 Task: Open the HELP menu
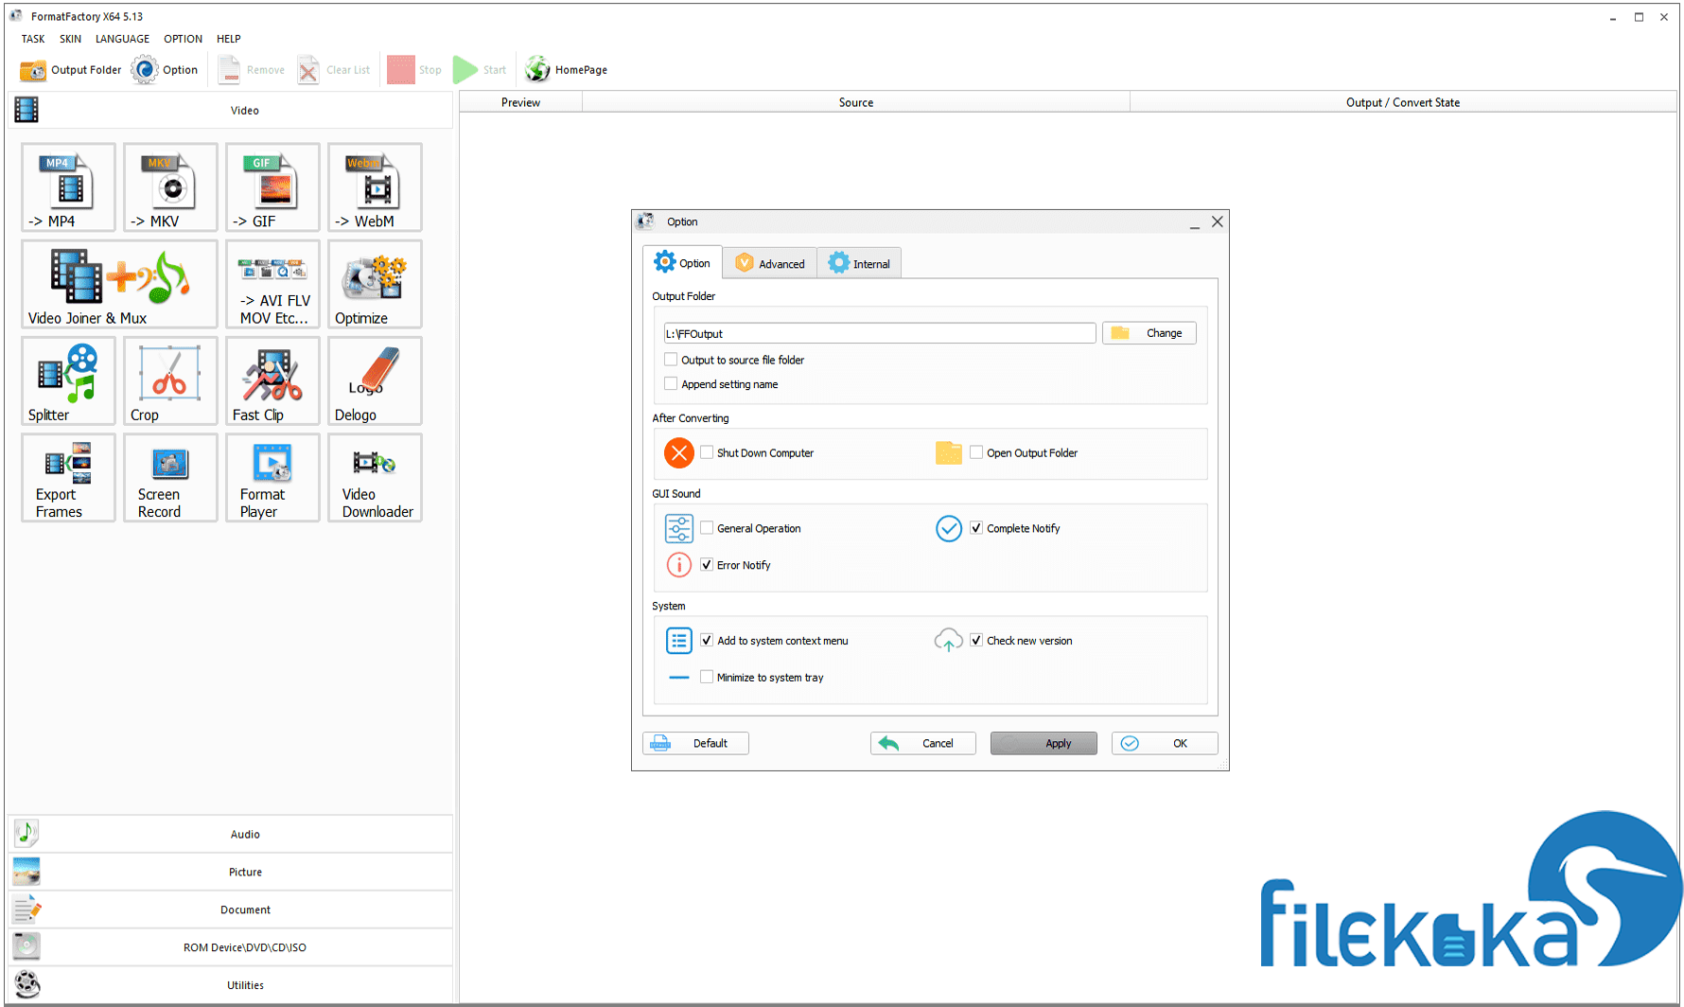[x=228, y=39]
